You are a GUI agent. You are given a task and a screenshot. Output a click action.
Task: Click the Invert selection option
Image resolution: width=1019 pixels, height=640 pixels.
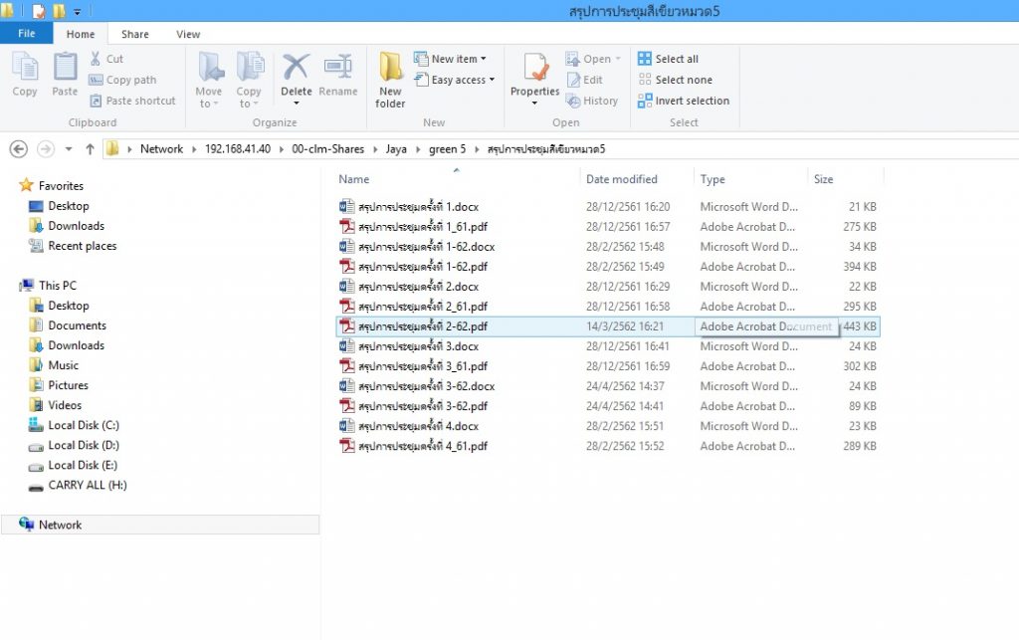[x=645, y=101]
